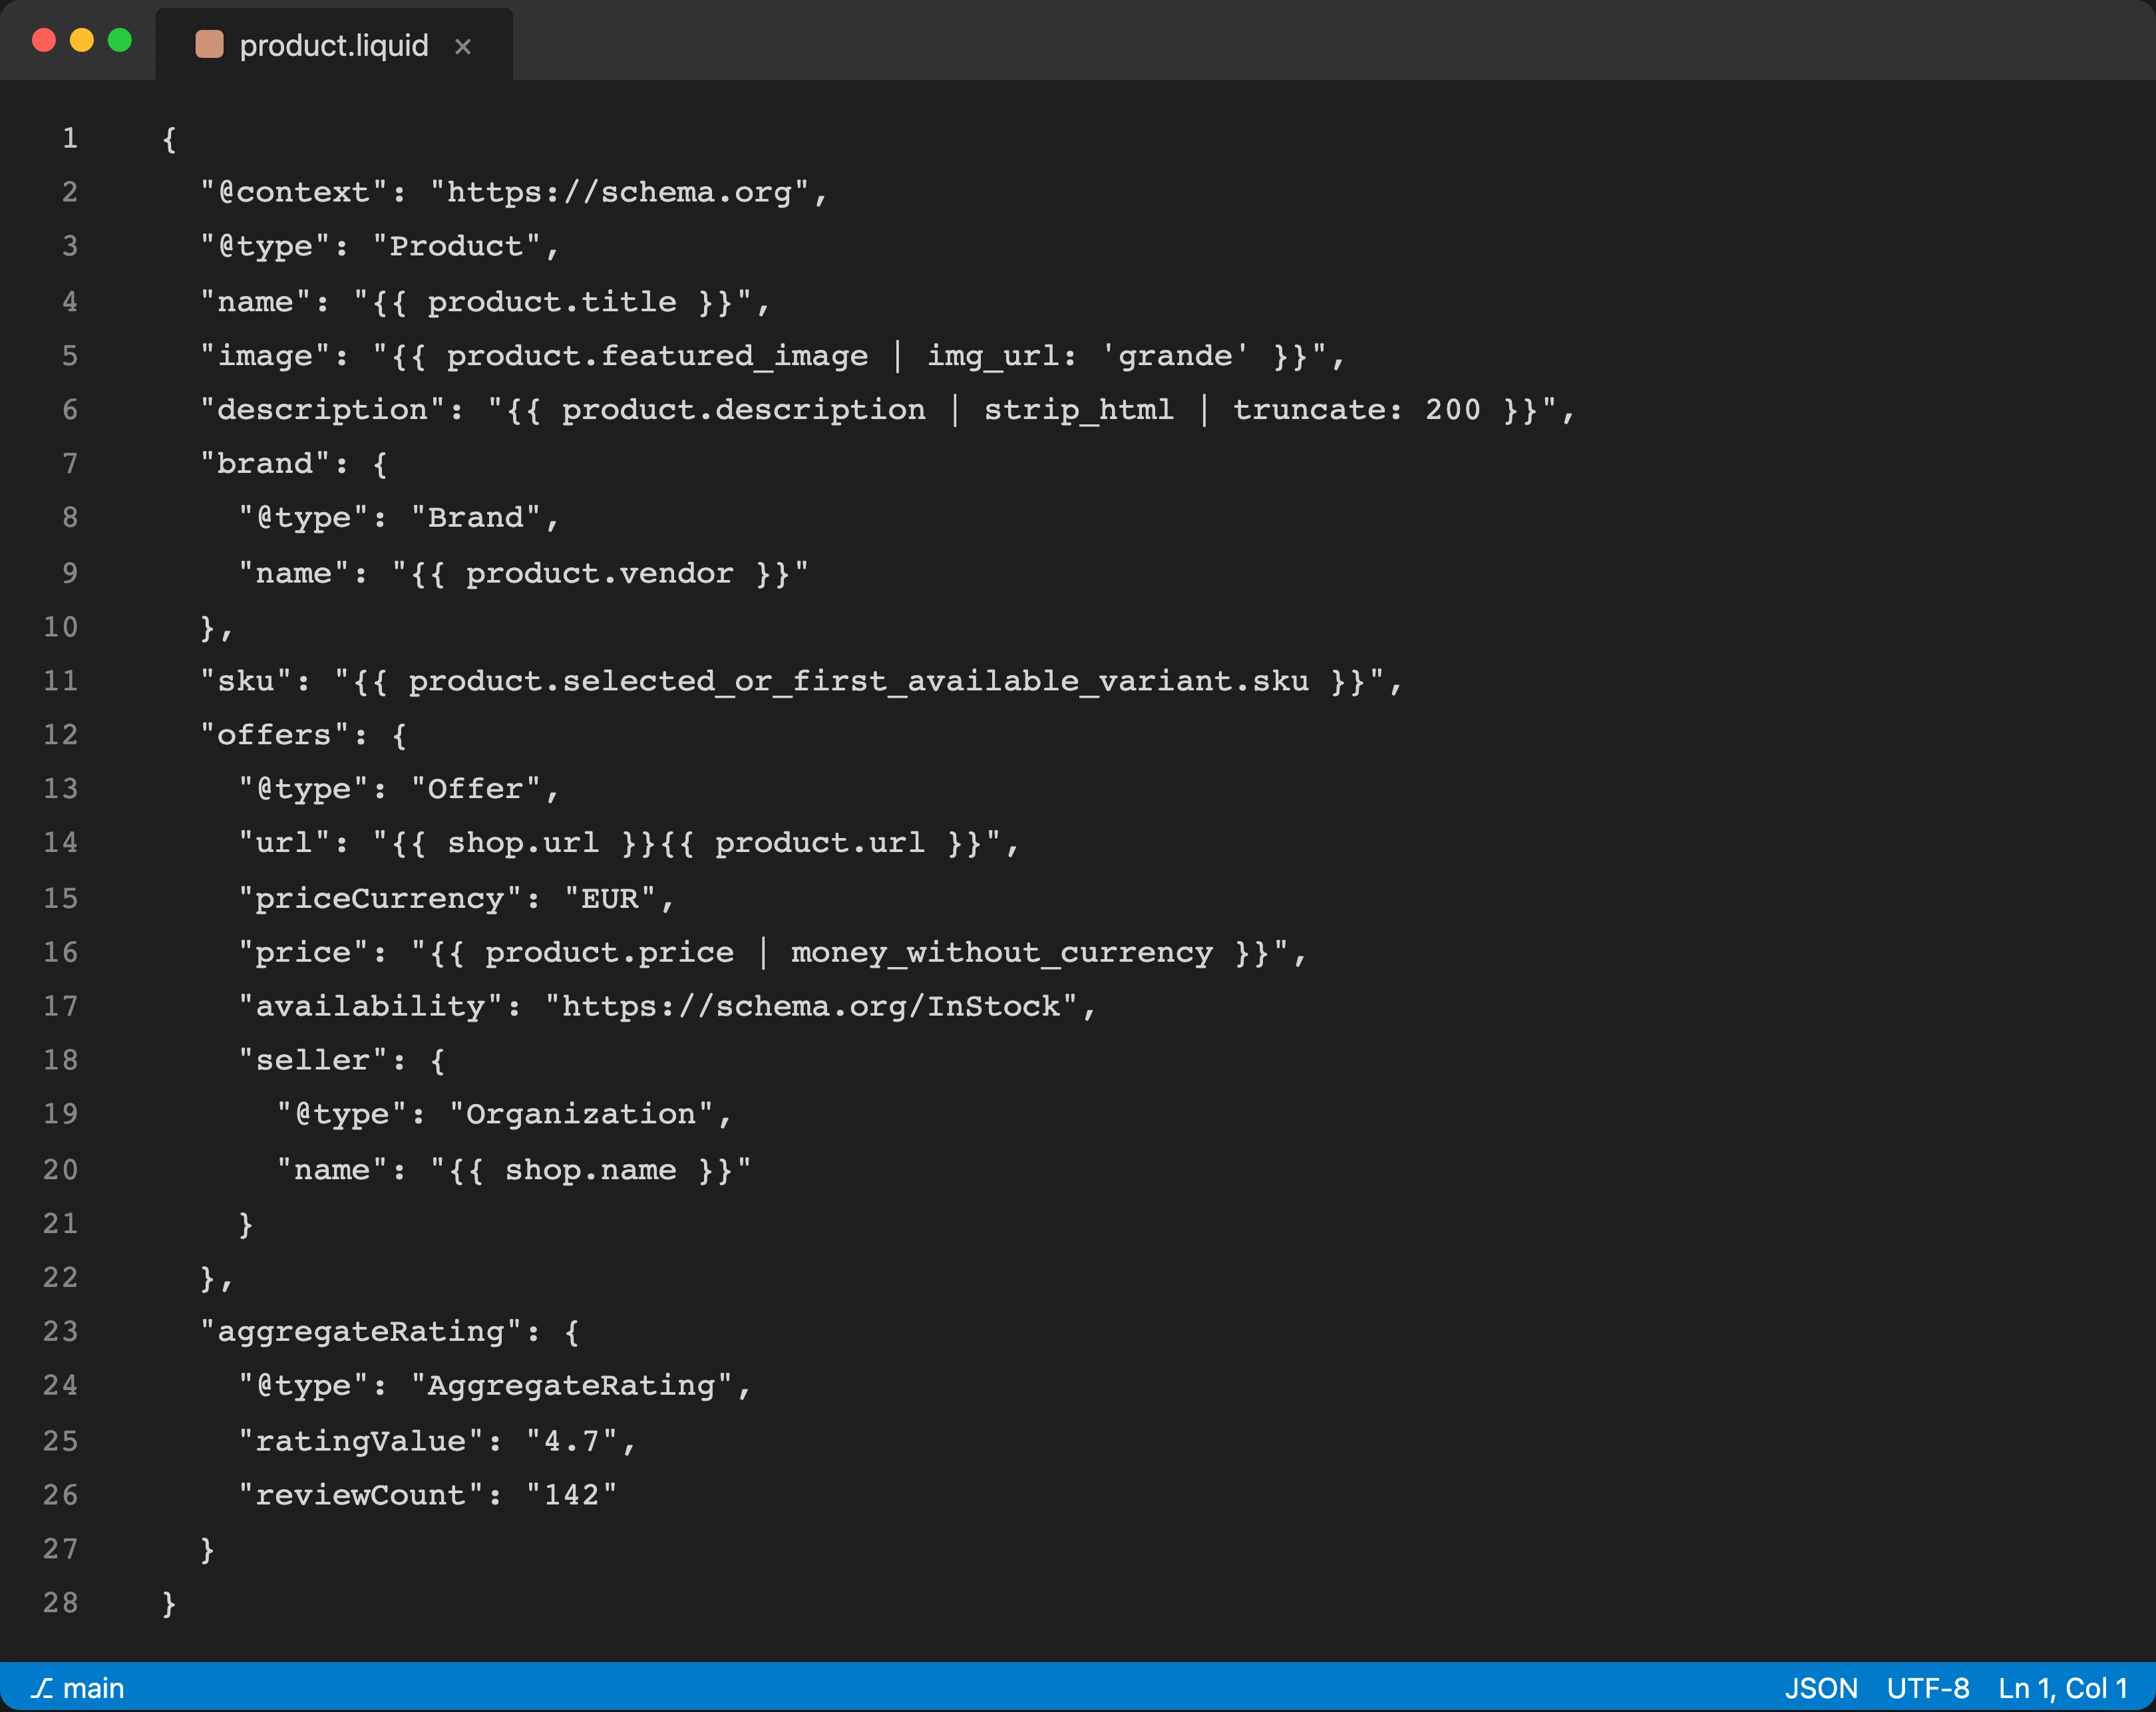
Task: Click the yellow minimize traffic light button
Action: tap(81, 40)
